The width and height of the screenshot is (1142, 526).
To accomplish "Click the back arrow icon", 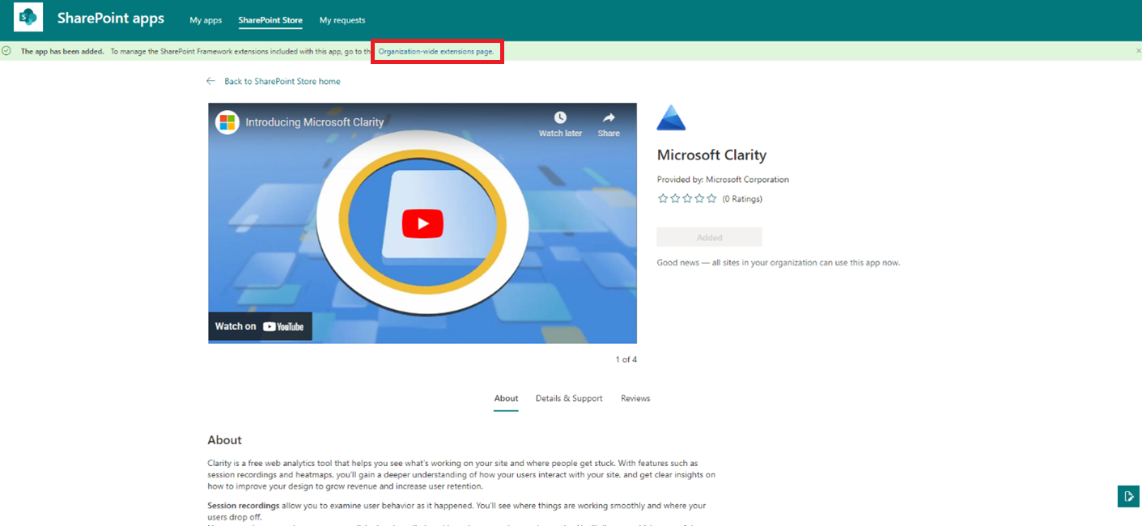I will pos(210,82).
